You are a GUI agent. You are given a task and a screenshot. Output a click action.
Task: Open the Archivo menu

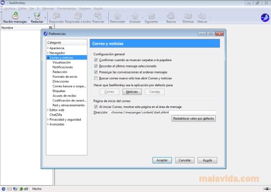pyautogui.click(x=10, y=8)
